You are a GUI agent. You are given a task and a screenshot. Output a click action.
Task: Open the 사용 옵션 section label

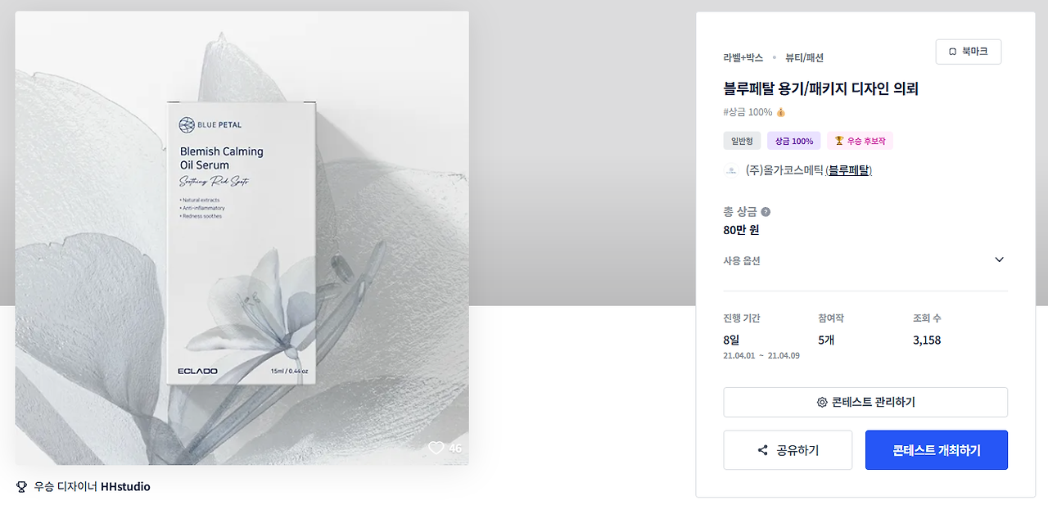point(742,260)
